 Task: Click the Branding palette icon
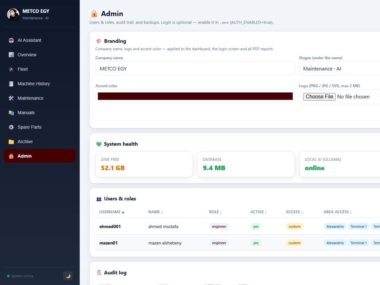tap(99, 41)
